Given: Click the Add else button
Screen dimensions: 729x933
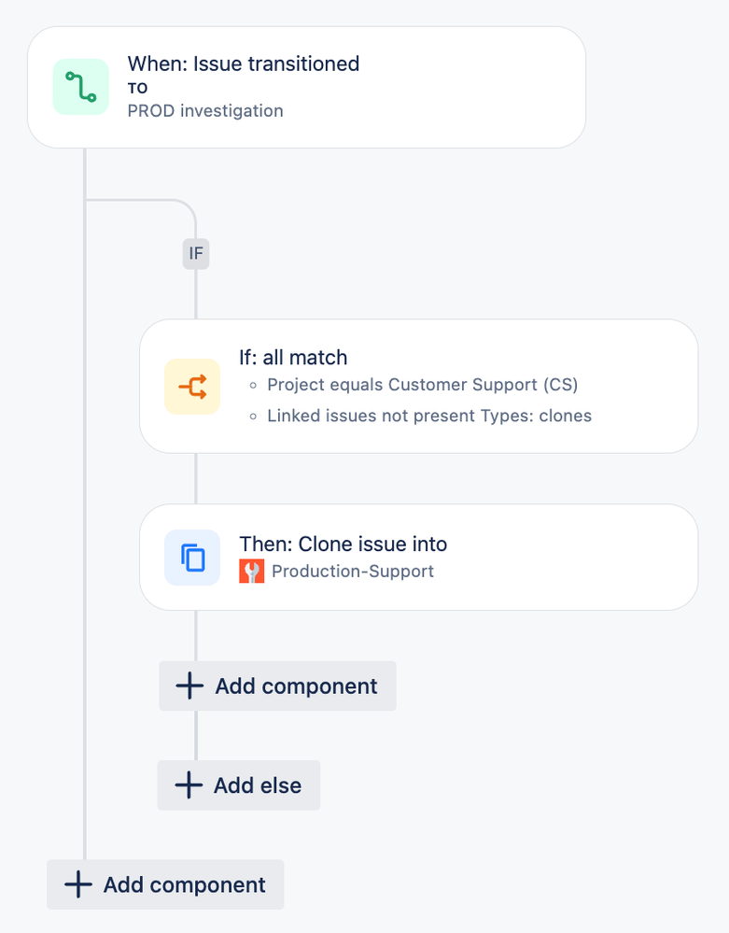Looking at the screenshot, I should pos(238,785).
